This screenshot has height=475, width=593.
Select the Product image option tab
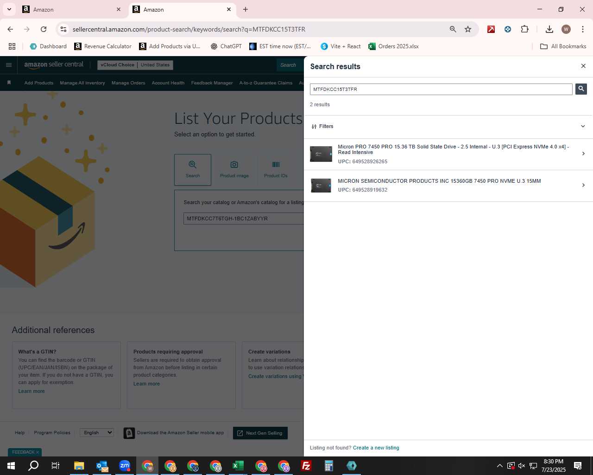coord(234,169)
